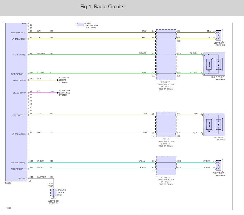Viewport: 244px width, 215px height.
Task: Click the left front speaker symbol
Action: click(214, 124)
